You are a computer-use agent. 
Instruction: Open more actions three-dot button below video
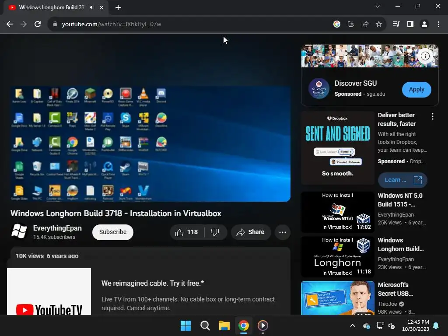pos(283,232)
